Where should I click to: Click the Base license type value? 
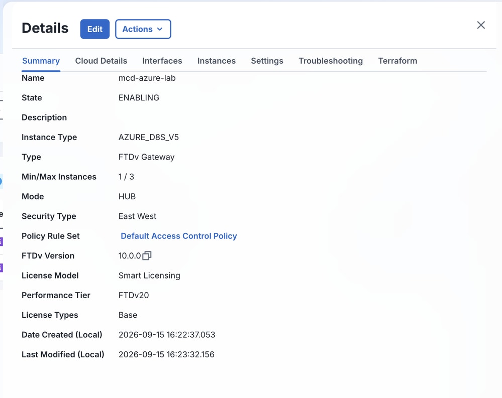click(x=128, y=315)
